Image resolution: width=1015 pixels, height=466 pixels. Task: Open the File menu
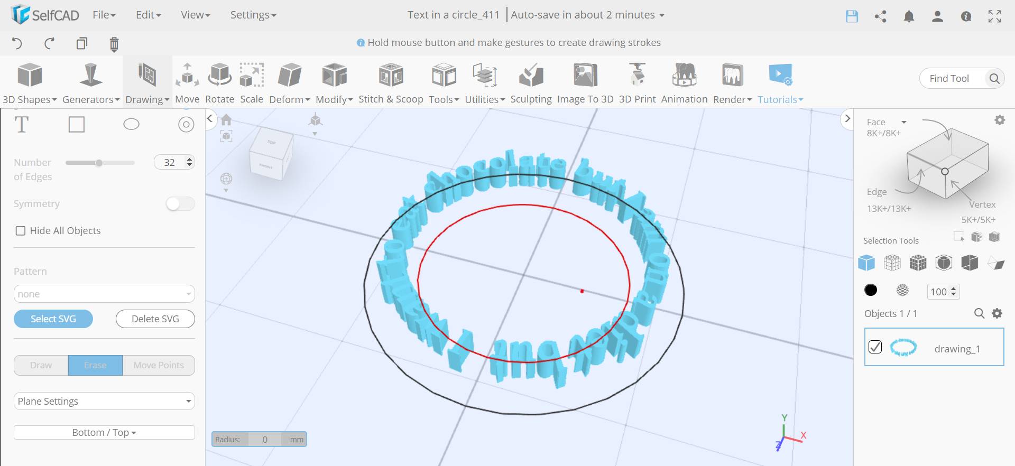click(104, 15)
